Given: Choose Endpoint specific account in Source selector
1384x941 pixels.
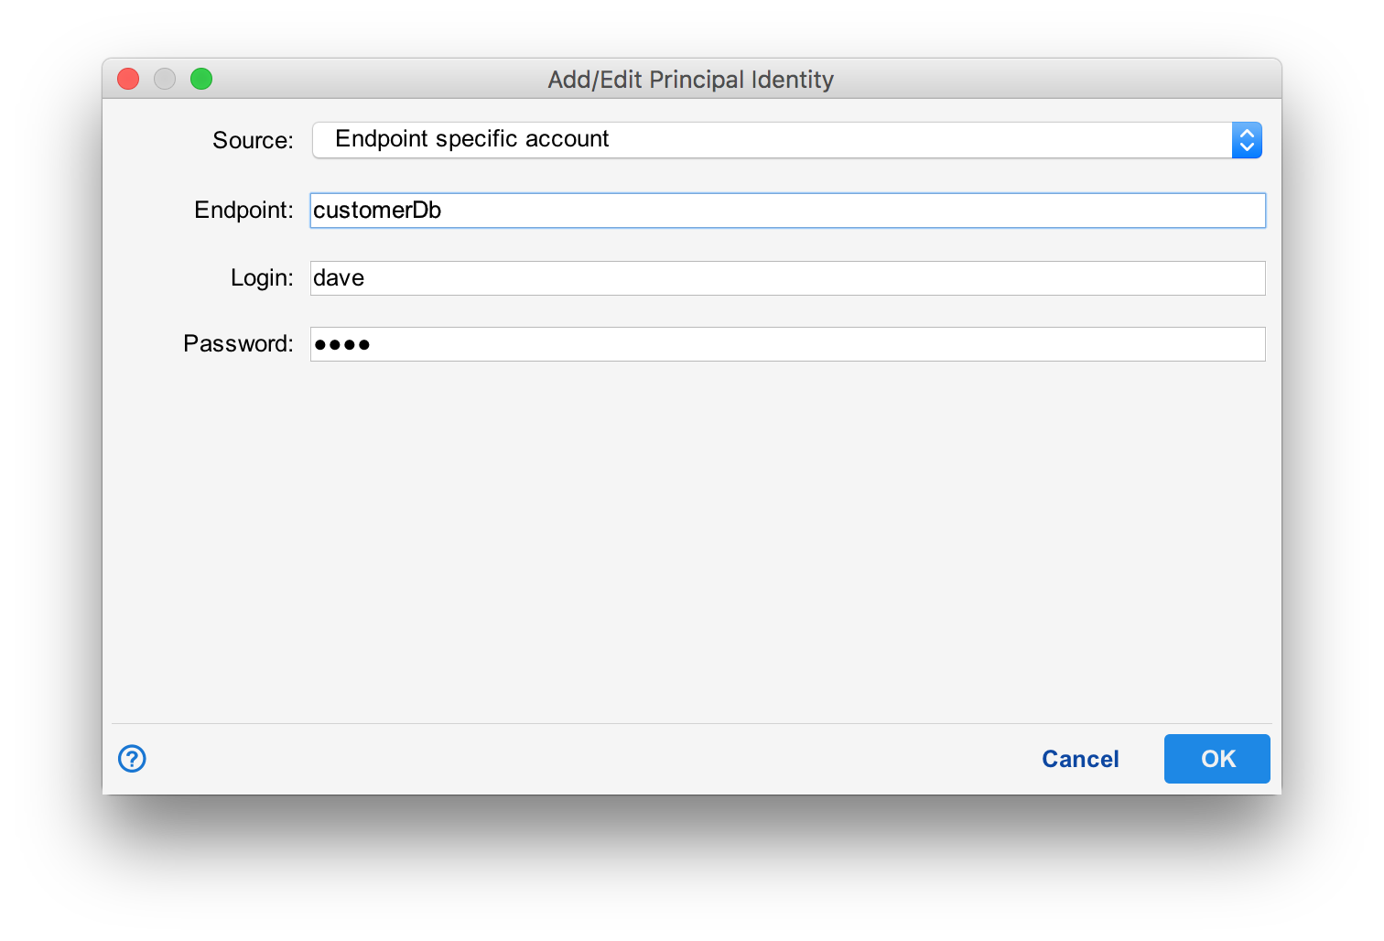Looking at the screenshot, I should [x=471, y=139].
